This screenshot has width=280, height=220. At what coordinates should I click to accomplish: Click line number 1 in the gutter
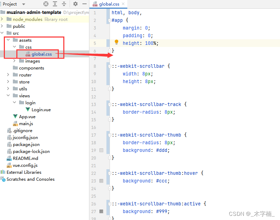tap(95, 13)
